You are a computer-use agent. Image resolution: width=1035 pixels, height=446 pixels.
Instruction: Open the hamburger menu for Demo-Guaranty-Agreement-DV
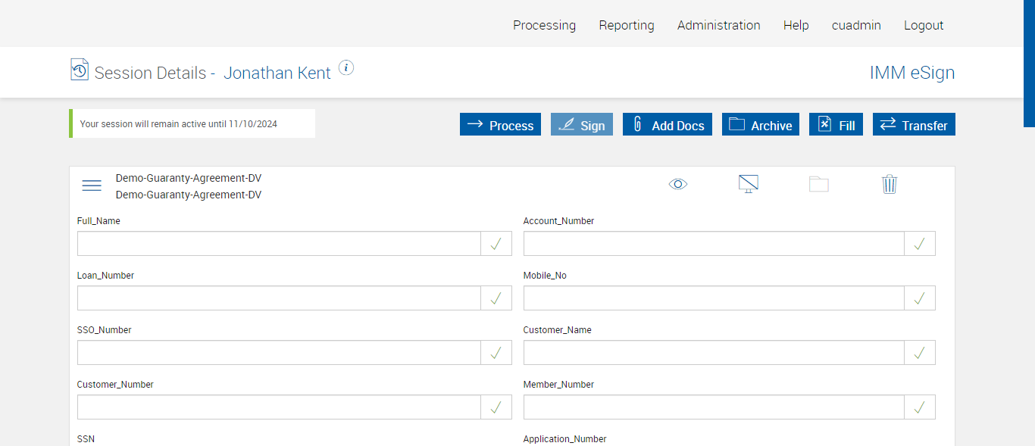(92, 186)
